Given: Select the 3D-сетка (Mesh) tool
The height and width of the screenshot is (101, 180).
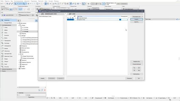Looking at the screenshot, I should click(8, 67).
